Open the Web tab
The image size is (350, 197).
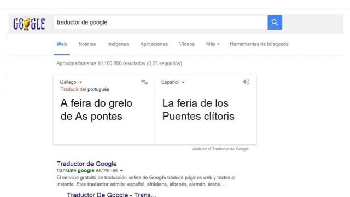62,44
